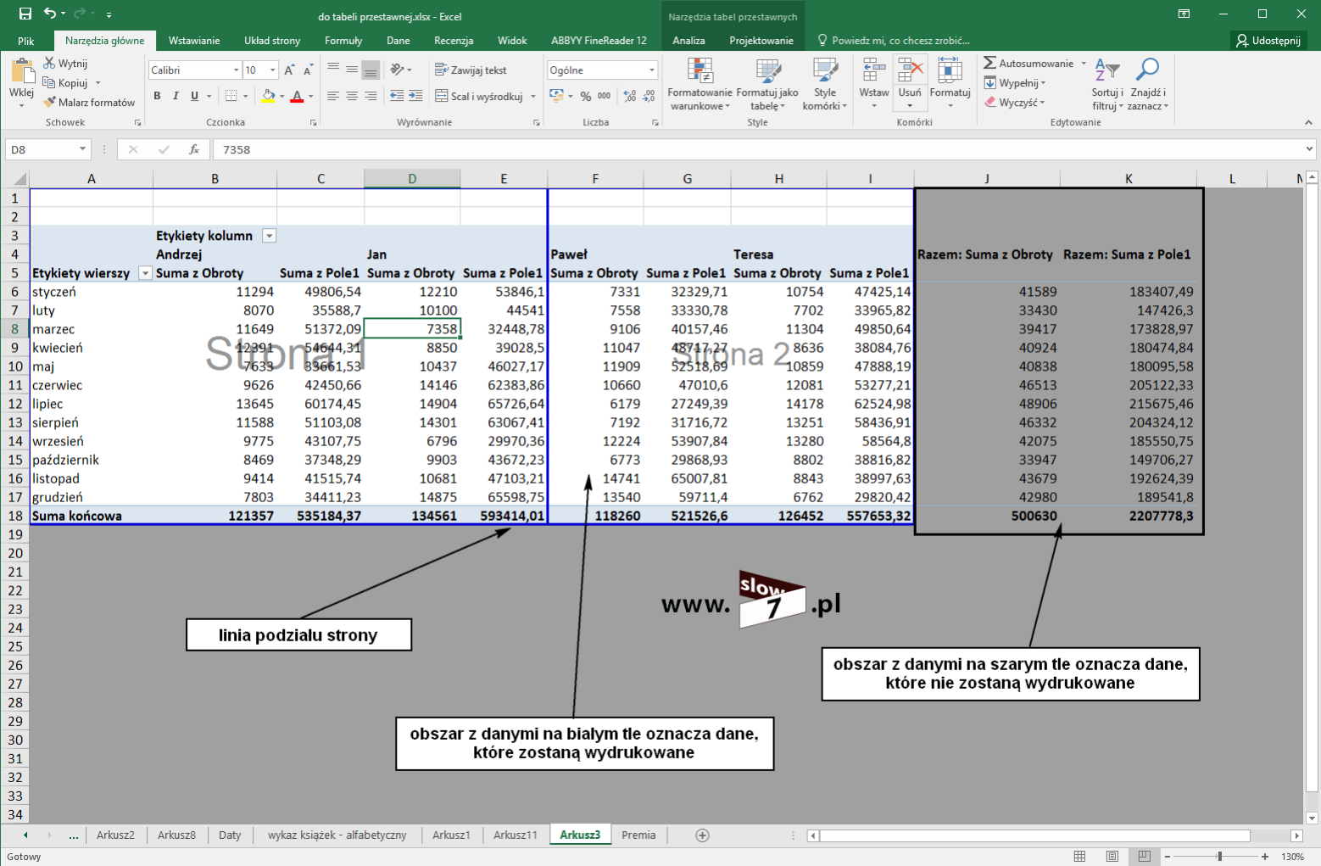Click the Delete cells (Usuń) icon
The height and width of the screenshot is (866, 1321).
(910, 71)
